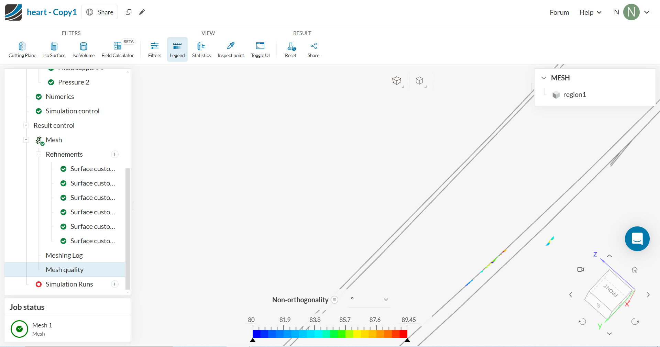Toggle the Legend view button
Image resolution: width=660 pixels, height=347 pixels.
click(177, 49)
